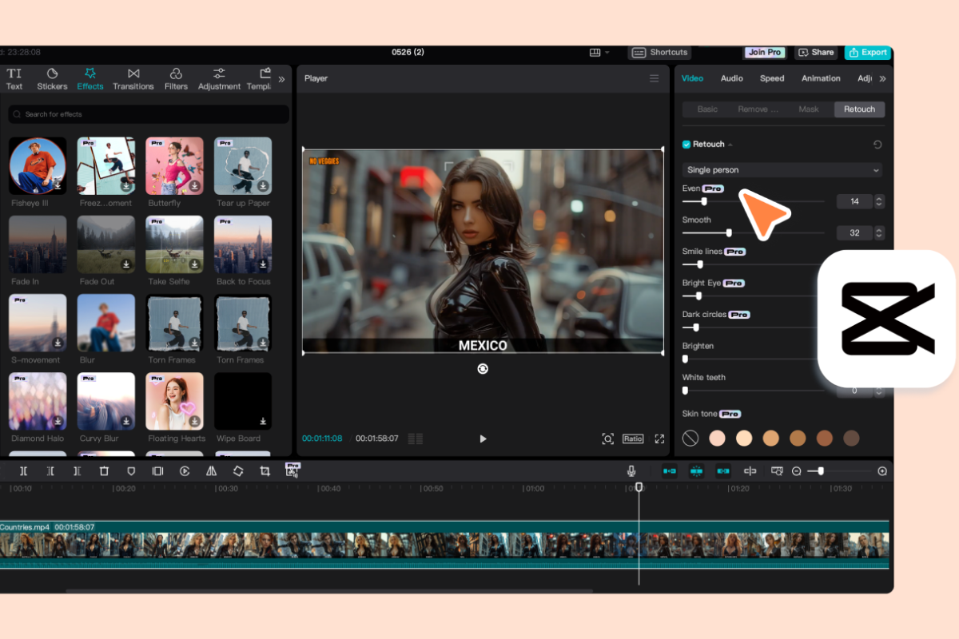959x639 pixels.
Task: Open the Stickers panel
Action: [x=52, y=78]
